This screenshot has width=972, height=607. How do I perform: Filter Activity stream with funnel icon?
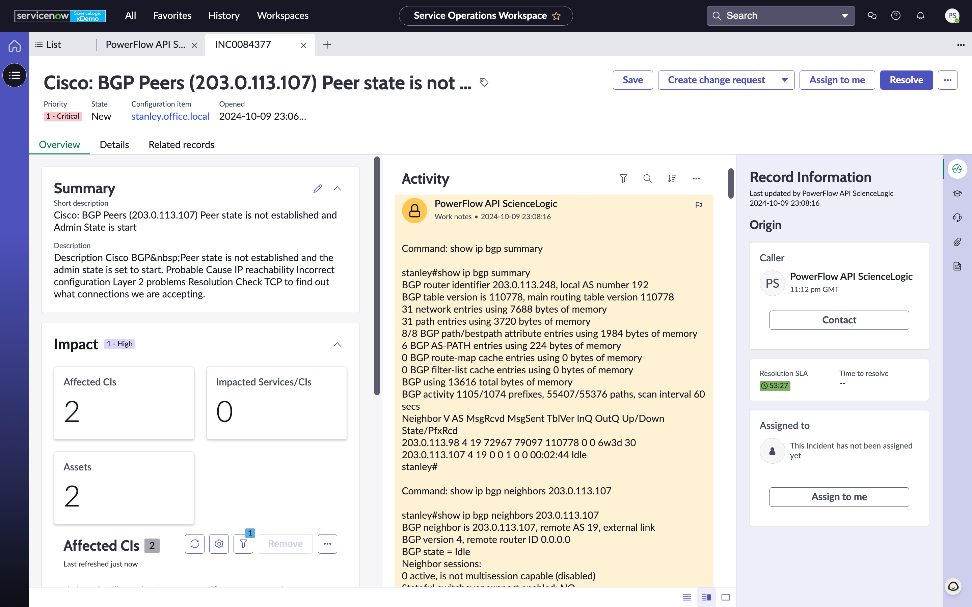(623, 178)
